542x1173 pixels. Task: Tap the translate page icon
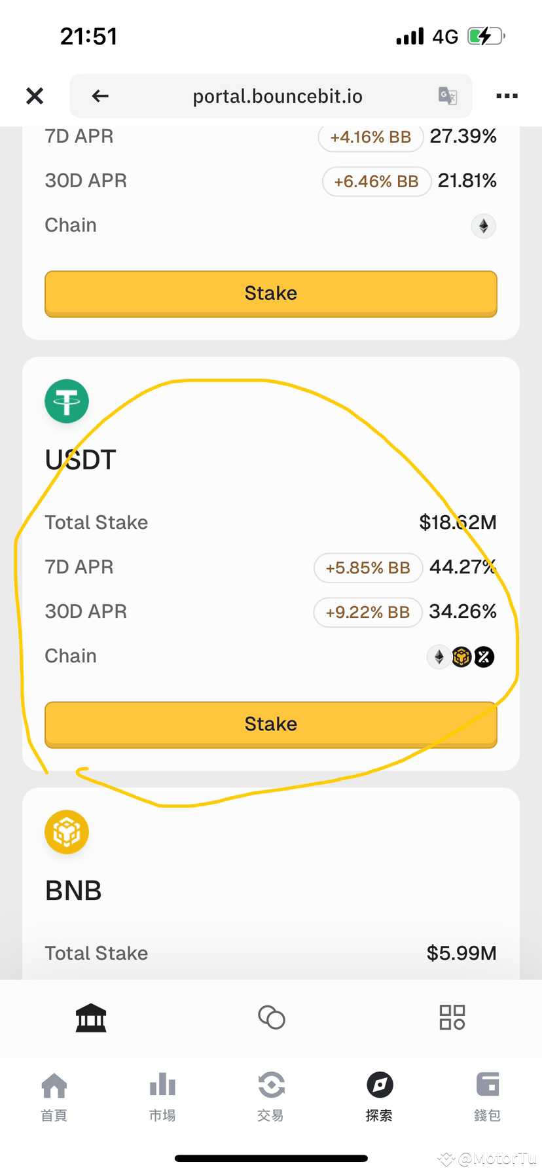point(448,96)
